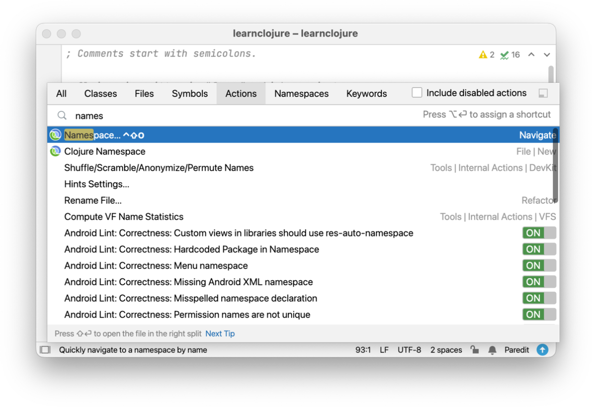Screen dimensions: 592x407
Task: Toggle Menu namespace lint switch
Action: pyautogui.click(x=539, y=266)
